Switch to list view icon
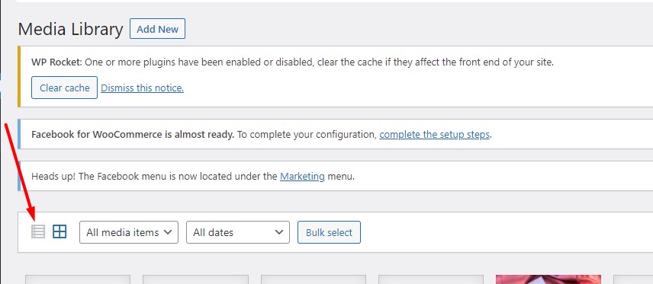The width and height of the screenshot is (653, 284). [x=38, y=231]
